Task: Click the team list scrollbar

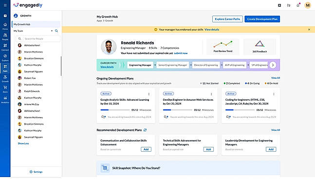Action: 61,66
